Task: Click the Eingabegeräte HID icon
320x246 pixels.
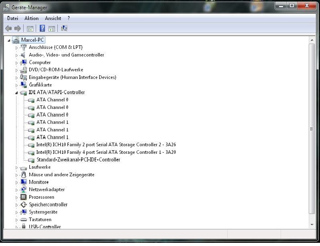Action: tap(23, 77)
